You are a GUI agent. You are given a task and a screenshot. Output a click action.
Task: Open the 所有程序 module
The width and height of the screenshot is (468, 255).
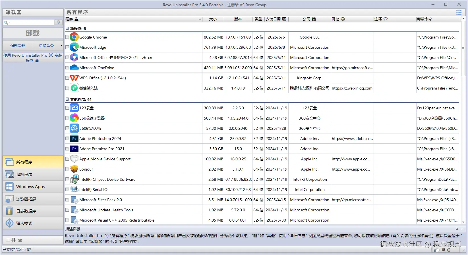(33, 162)
